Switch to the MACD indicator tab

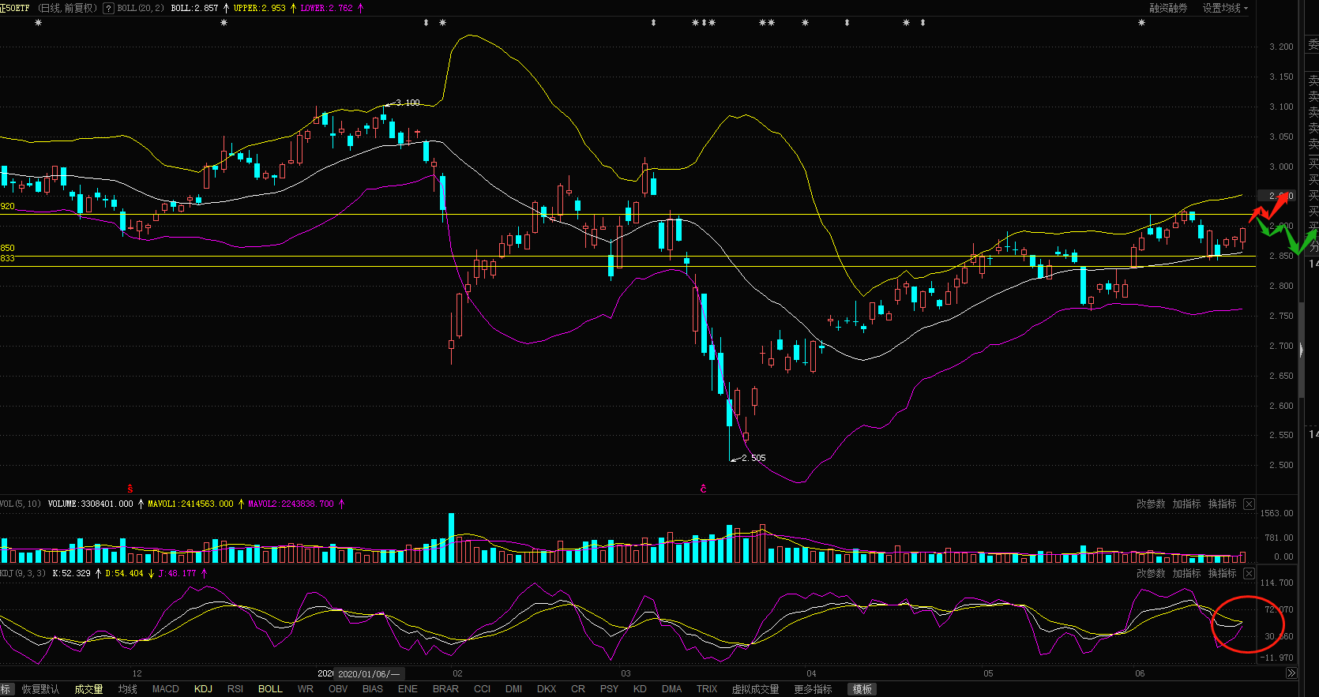pyautogui.click(x=165, y=689)
